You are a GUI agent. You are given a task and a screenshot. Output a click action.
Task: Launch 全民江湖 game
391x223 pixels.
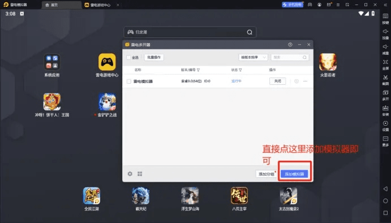point(92,196)
